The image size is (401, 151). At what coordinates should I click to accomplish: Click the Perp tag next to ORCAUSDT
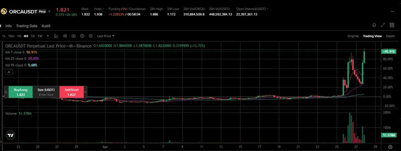pyautogui.click(x=42, y=12)
